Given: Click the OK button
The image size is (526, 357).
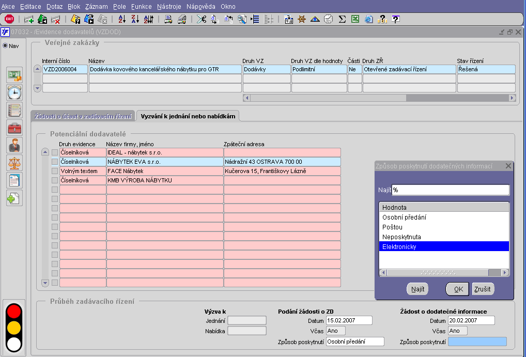Looking at the screenshot, I should pos(458,289).
